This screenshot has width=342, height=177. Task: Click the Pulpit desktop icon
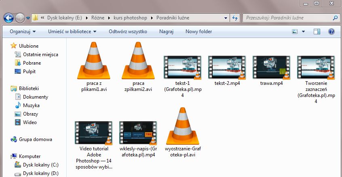18,71
